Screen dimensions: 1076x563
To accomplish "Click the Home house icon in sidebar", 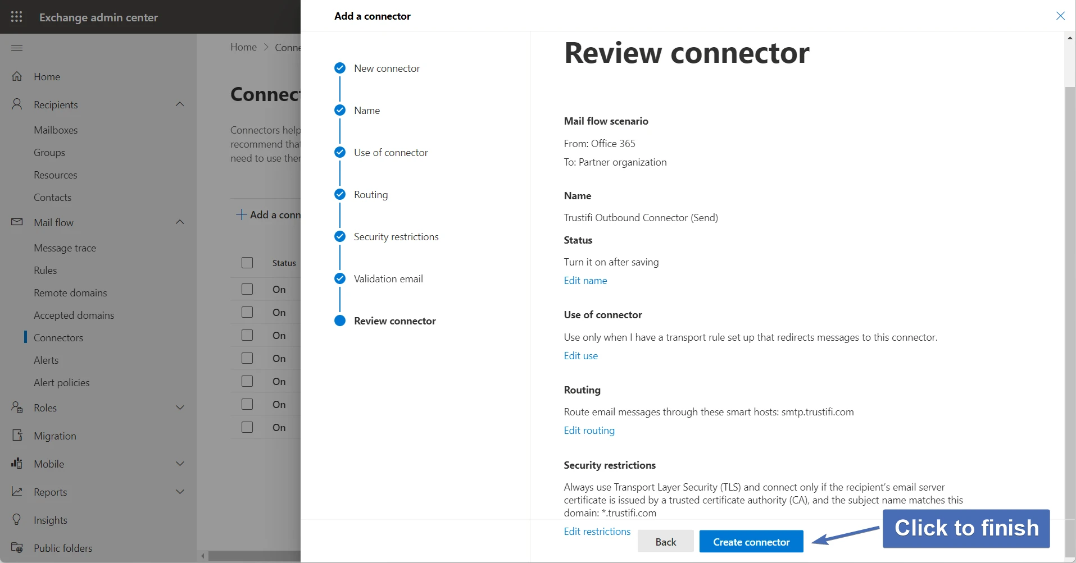I will coord(17,76).
